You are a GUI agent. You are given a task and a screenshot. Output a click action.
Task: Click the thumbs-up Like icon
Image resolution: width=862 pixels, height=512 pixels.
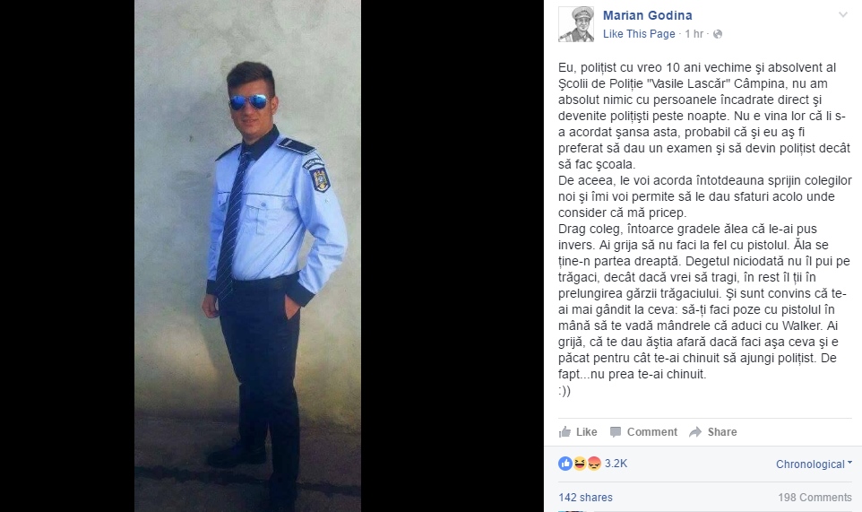[565, 431]
